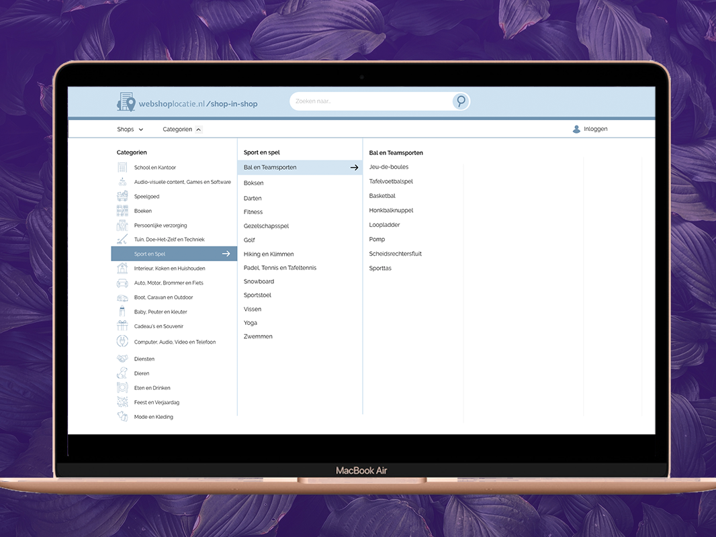The width and height of the screenshot is (716, 537).
Task: Select the Eten en Drinken category text
Action: [x=152, y=388]
